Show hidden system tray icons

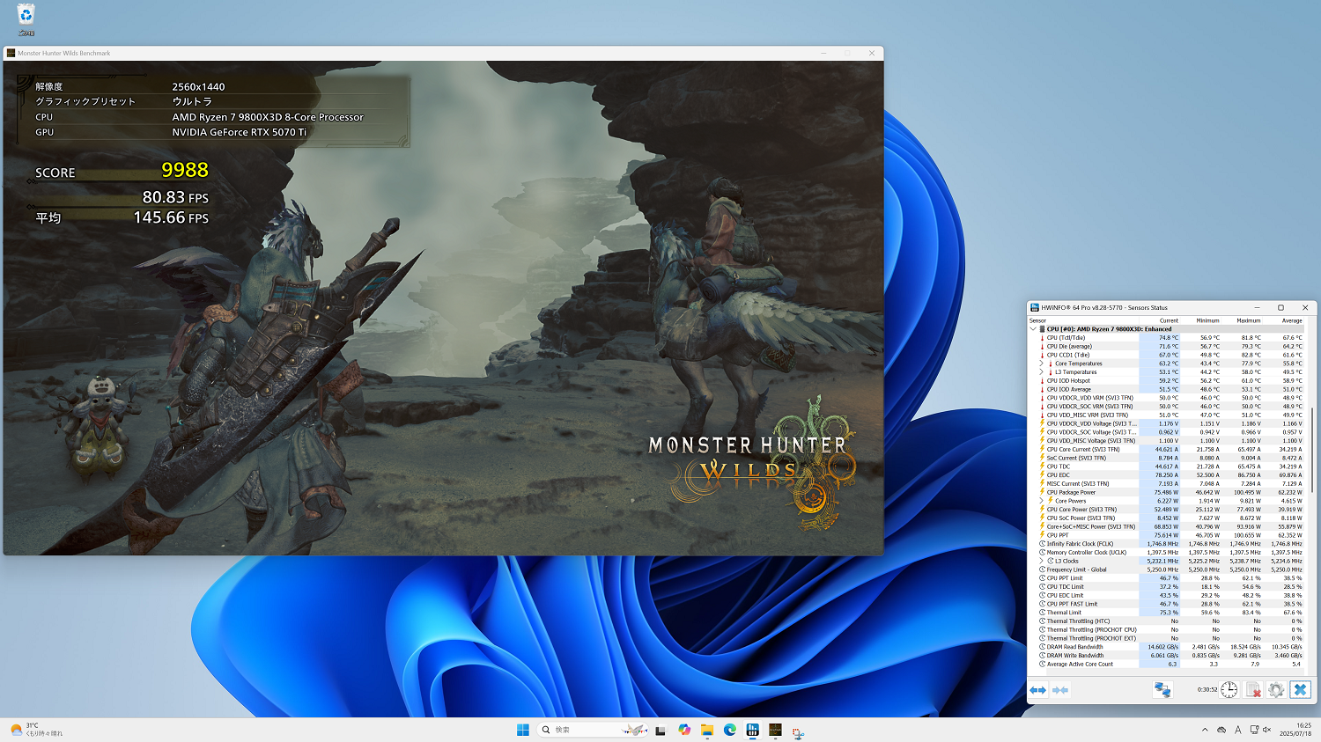point(1205,730)
